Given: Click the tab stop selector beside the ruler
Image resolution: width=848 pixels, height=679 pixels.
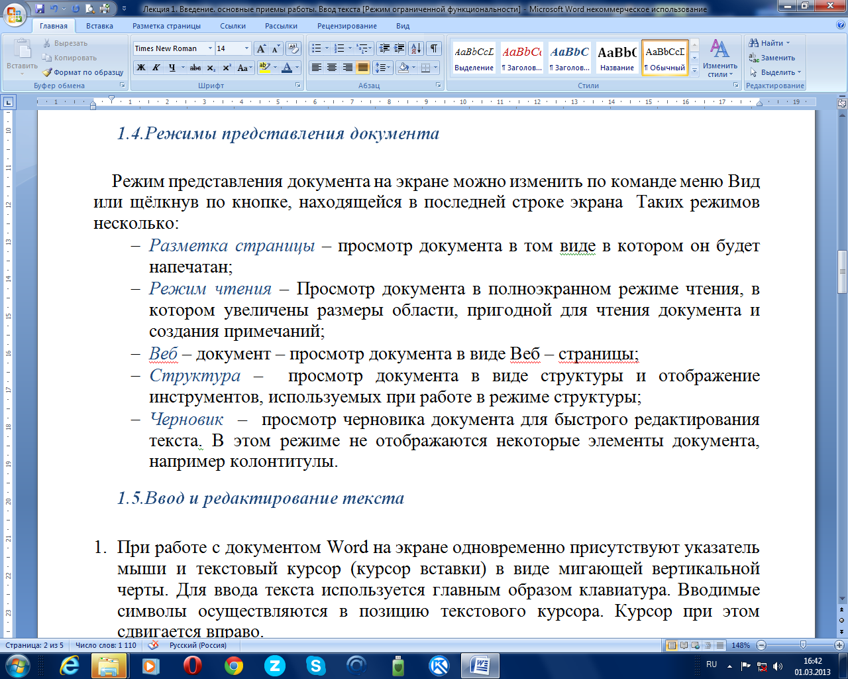Looking at the screenshot, I should 8,102.
